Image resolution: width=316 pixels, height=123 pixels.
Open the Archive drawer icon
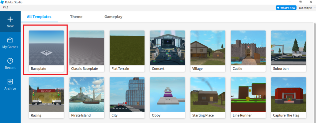10,81
